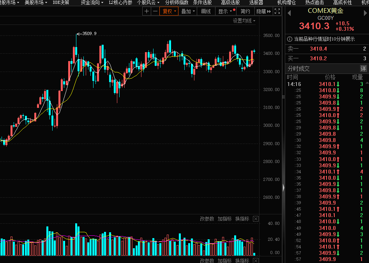This screenshot has width=369, height=263.
Task: Open L2核心内参 menu item
Action: 120,3
